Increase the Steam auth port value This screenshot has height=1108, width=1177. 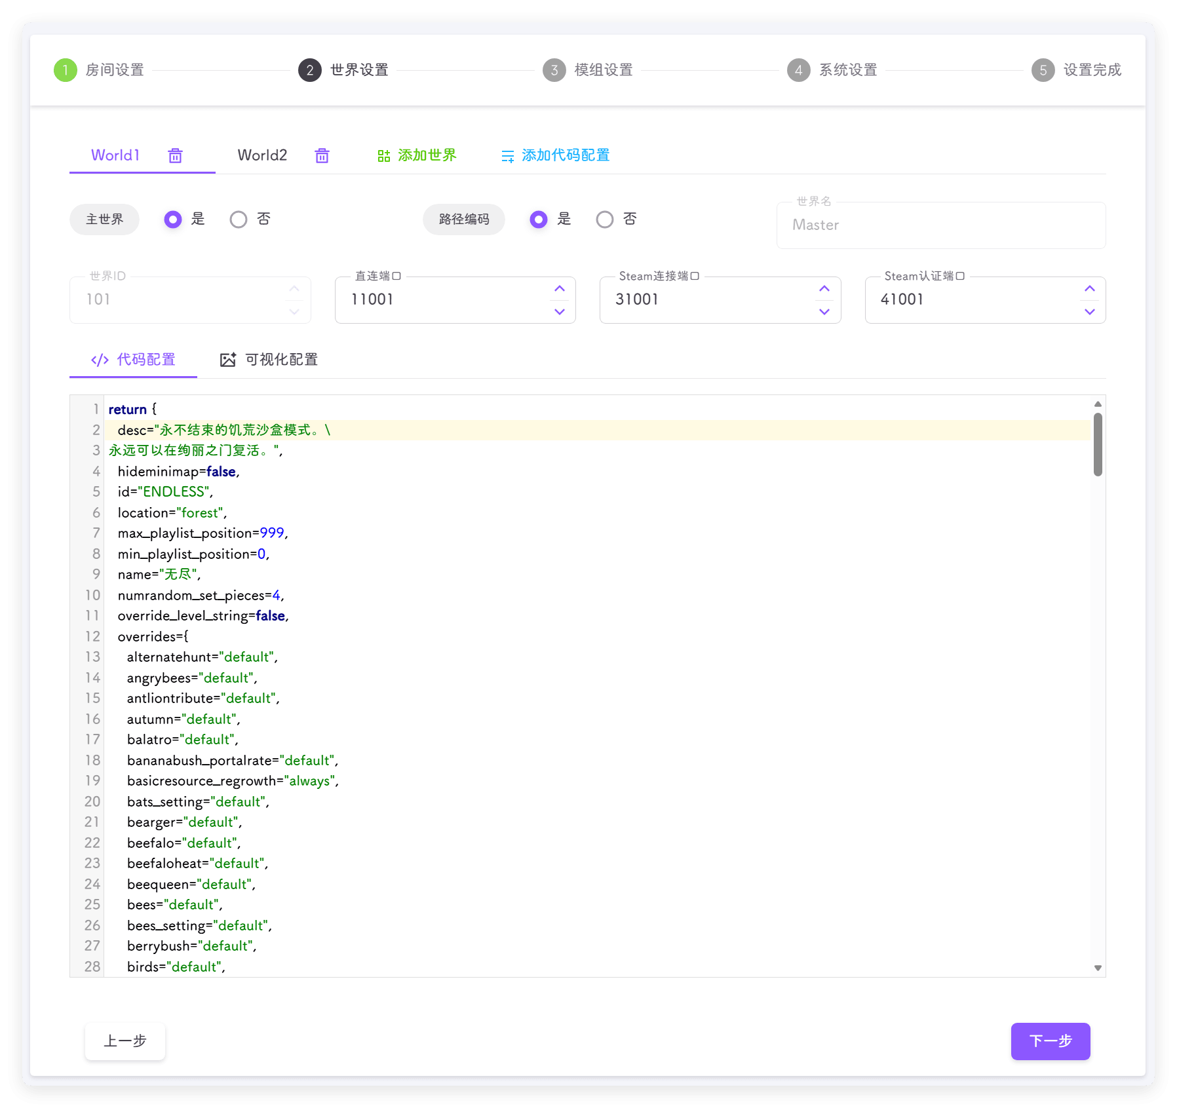1089,289
